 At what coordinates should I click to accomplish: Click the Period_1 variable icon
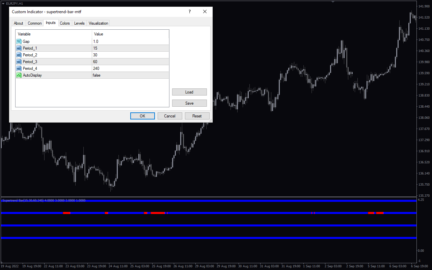pos(19,48)
